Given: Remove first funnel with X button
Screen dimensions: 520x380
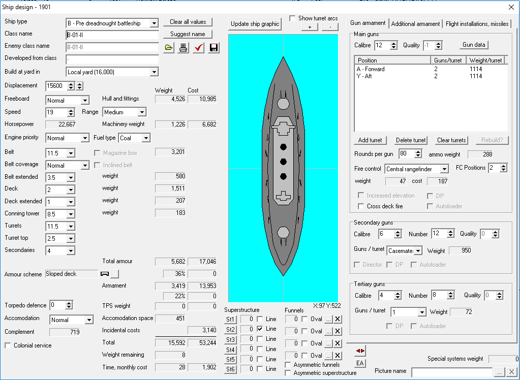Looking at the screenshot, I should point(338,319).
